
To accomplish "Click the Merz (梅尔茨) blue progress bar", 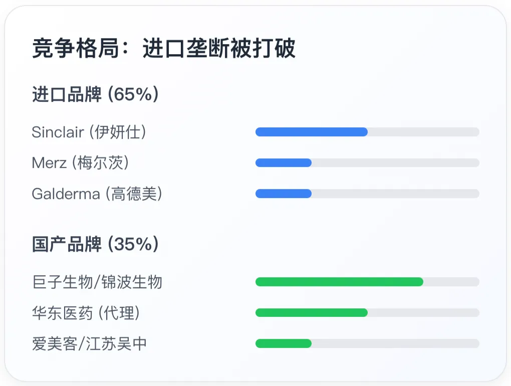I will [x=284, y=163].
